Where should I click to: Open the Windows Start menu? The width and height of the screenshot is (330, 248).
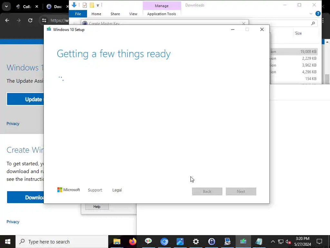coord(8,242)
